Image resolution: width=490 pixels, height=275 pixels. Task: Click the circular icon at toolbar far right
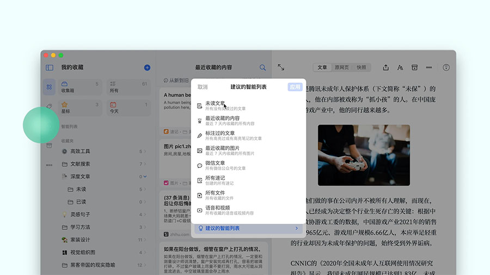[446, 67]
